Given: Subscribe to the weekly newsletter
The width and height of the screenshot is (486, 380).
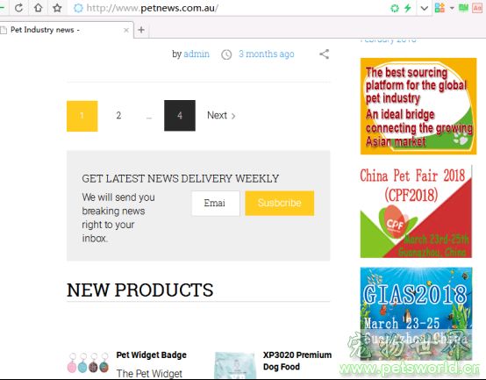Looking at the screenshot, I should (280, 203).
